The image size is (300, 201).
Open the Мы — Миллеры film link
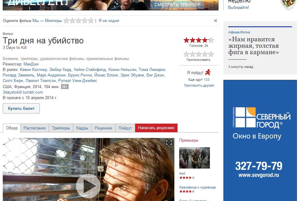coord(47,20)
